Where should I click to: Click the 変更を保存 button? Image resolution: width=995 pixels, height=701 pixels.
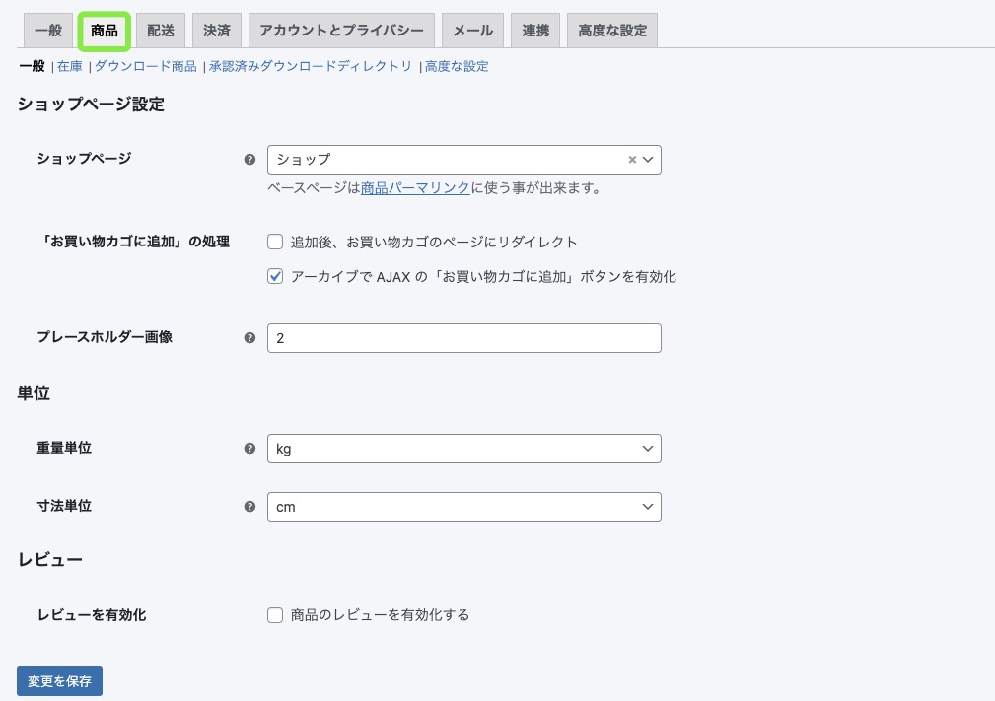[x=59, y=681]
